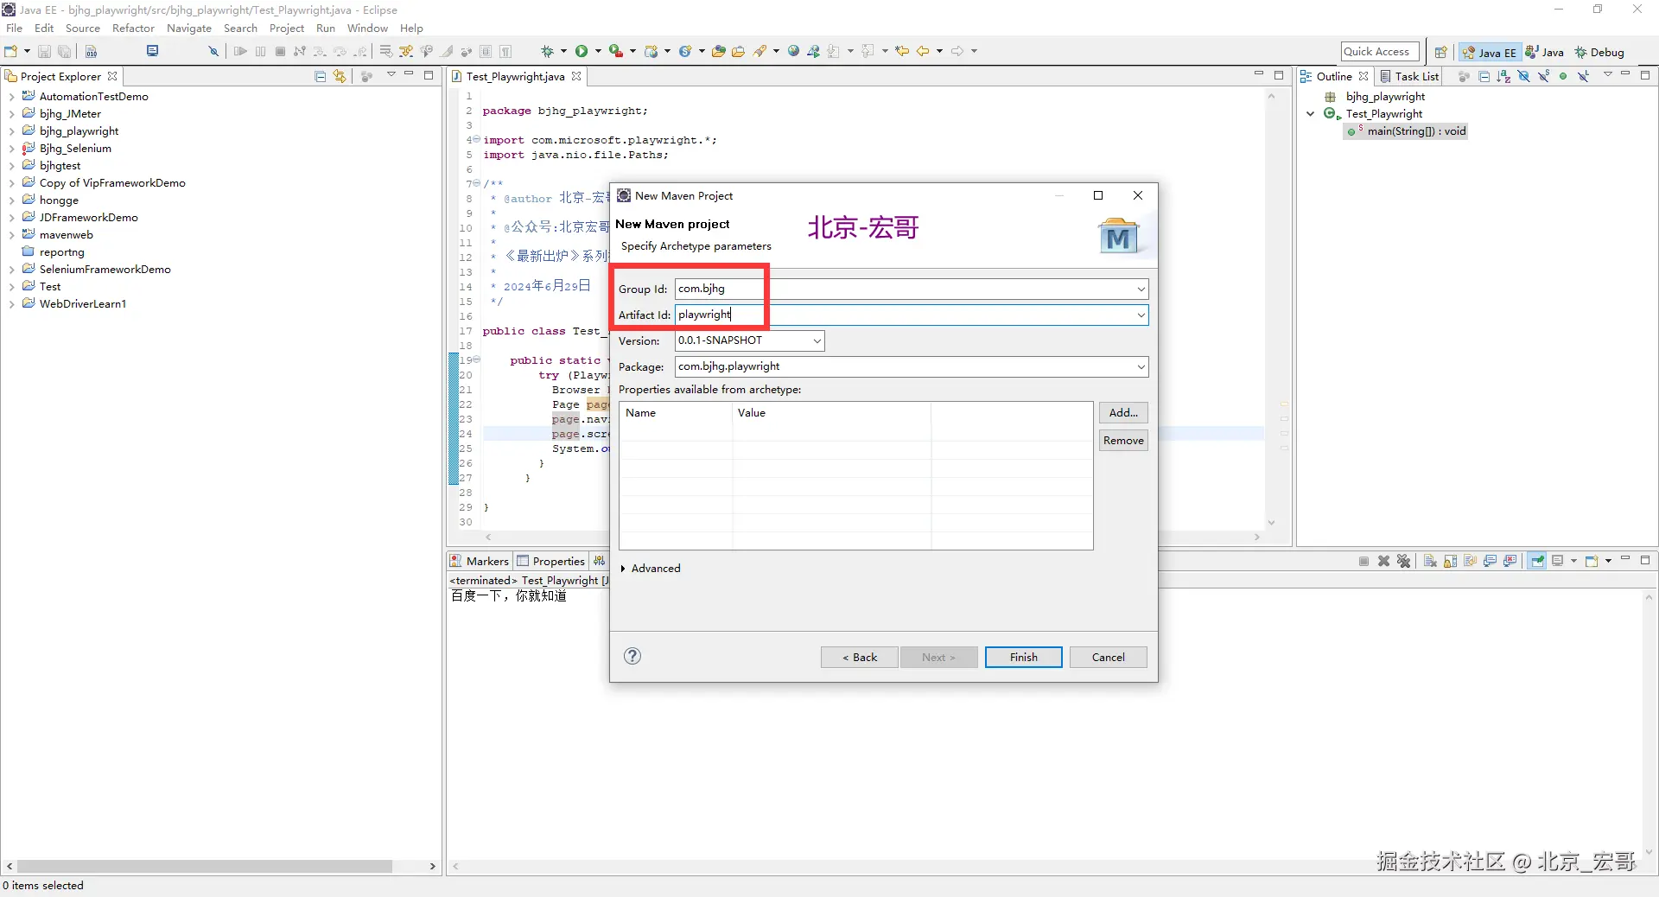Screen dimensions: 1659x897
Task: Switch to the Task List tab
Action: [x=1408, y=76]
